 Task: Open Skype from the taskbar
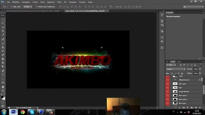pos(32,112)
